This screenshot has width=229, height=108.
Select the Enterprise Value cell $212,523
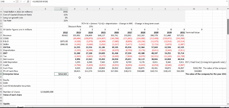click(x=61, y=74)
